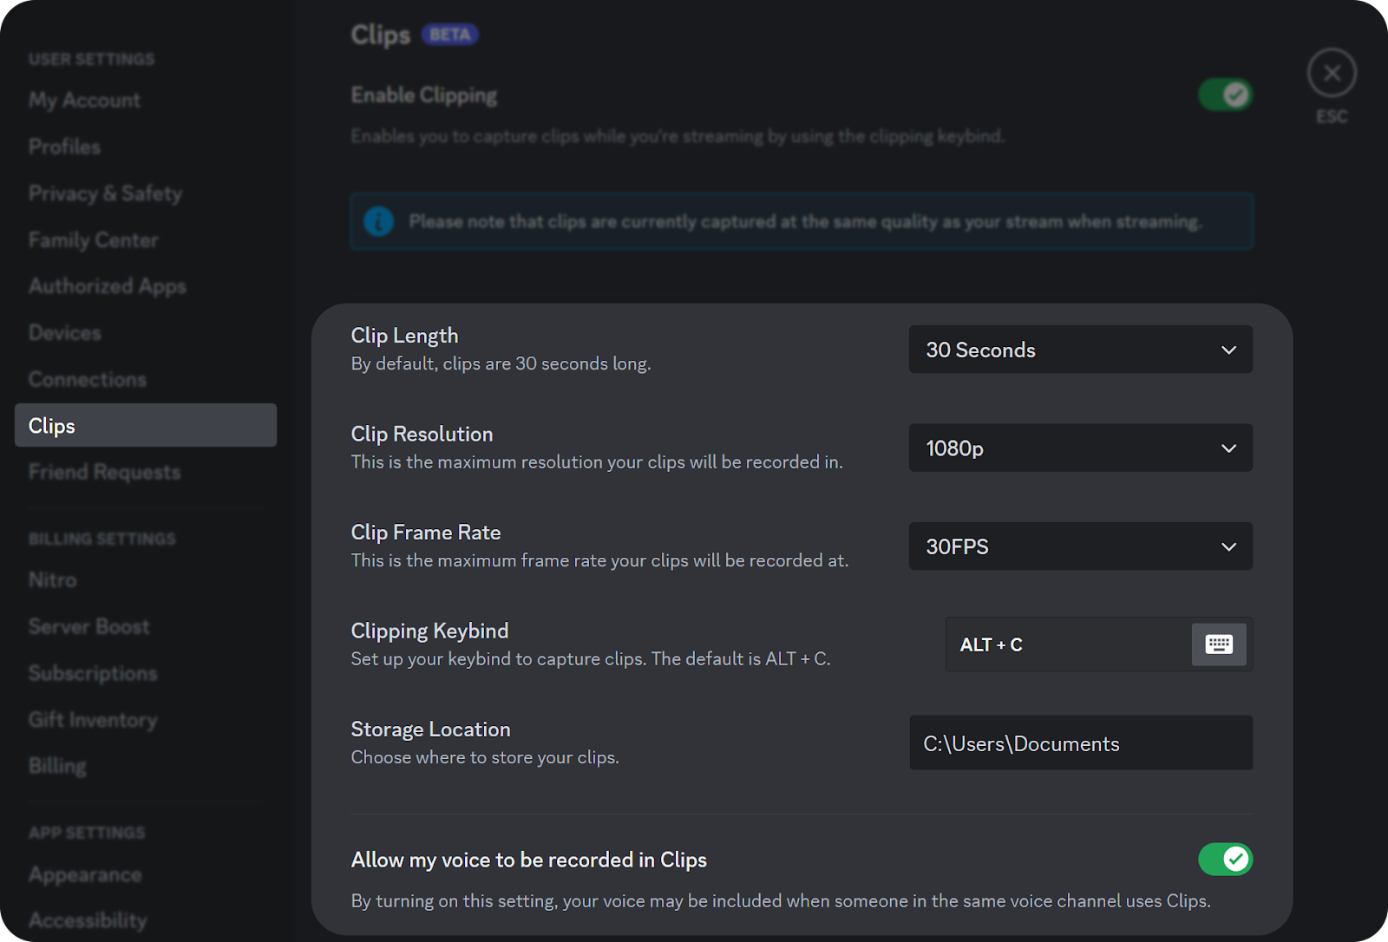Open the Clip Frame Rate dropdown
The width and height of the screenshot is (1388, 942).
(1080, 546)
